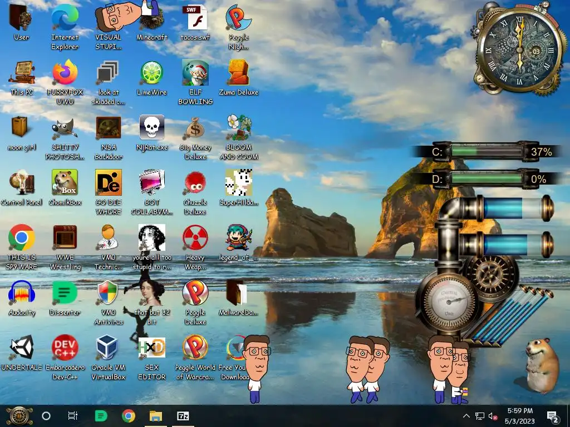Viewport: 570px width, 427px height.
Task: Open the 'look at skidded c...' icon
Action: [108, 82]
